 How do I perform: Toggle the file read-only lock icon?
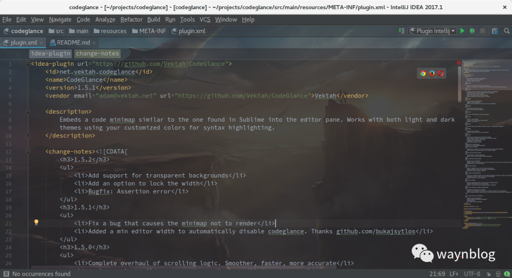[x=488, y=274]
